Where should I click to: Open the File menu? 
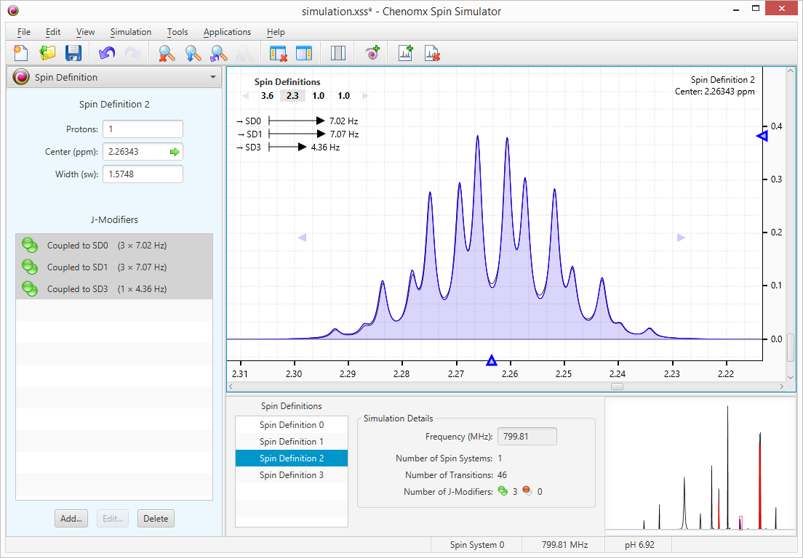tap(23, 32)
